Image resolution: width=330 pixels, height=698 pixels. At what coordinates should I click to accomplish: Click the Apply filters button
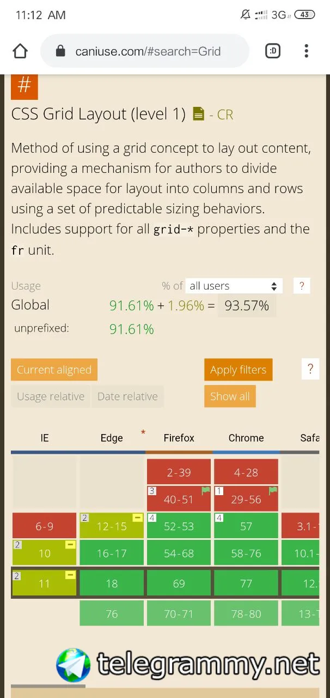click(239, 370)
